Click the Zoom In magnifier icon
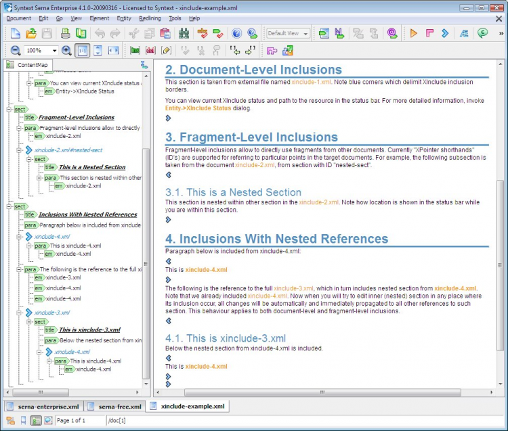The width and height of the screenshot is (508, 431). 66,51
